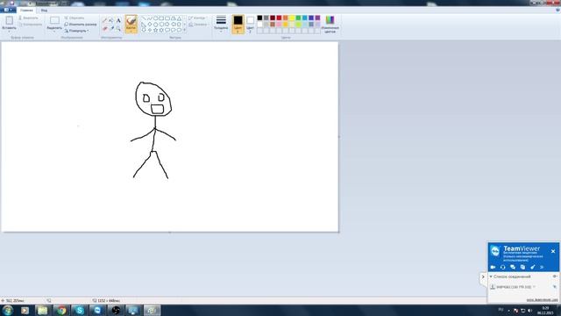Click the Copy command
Image resolution: width=561 pixels, height=316 pixels.
[30, 25]
